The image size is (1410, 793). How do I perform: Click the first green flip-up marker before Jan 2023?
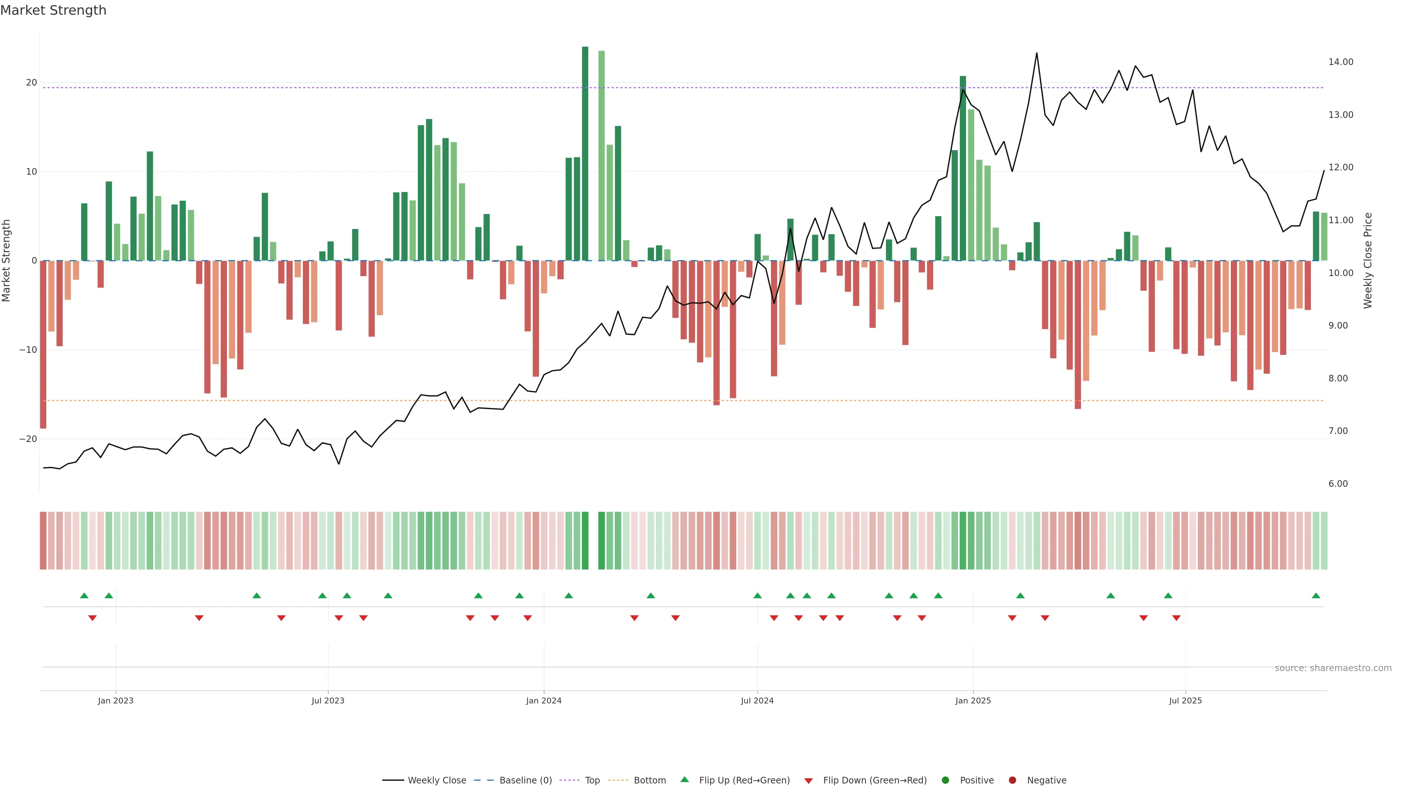[84, 595]
